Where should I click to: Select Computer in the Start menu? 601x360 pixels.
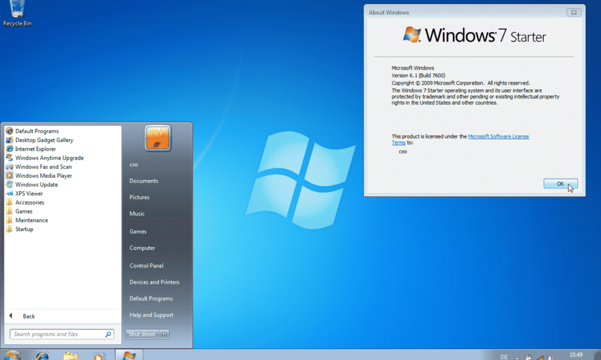click(x=142, y=248)
